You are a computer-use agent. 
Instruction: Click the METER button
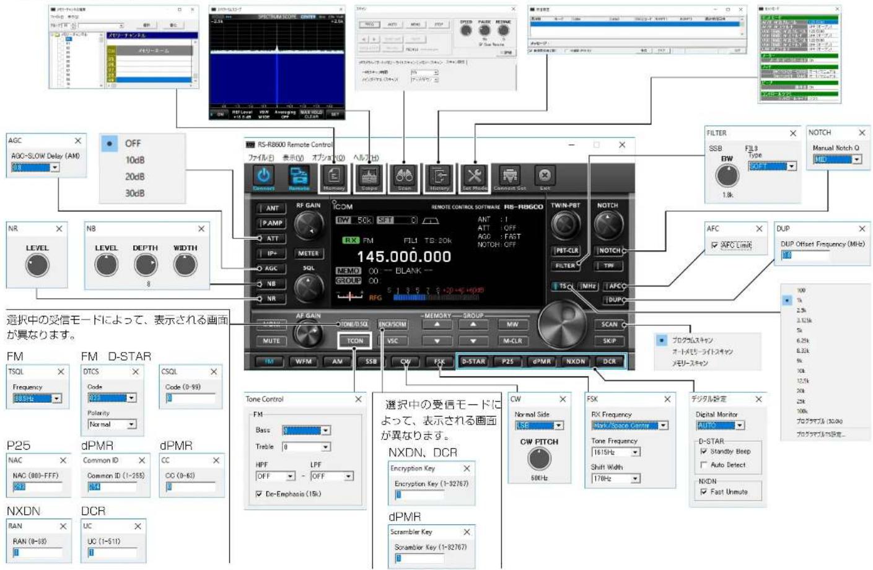pos(308,253)
